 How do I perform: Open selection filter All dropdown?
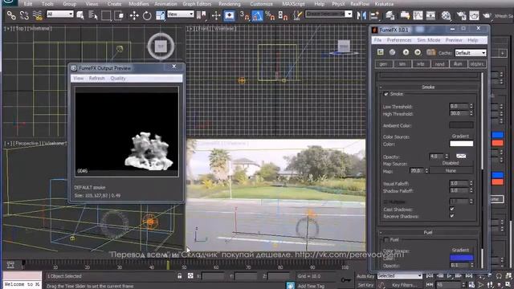[x=59, y=14]
